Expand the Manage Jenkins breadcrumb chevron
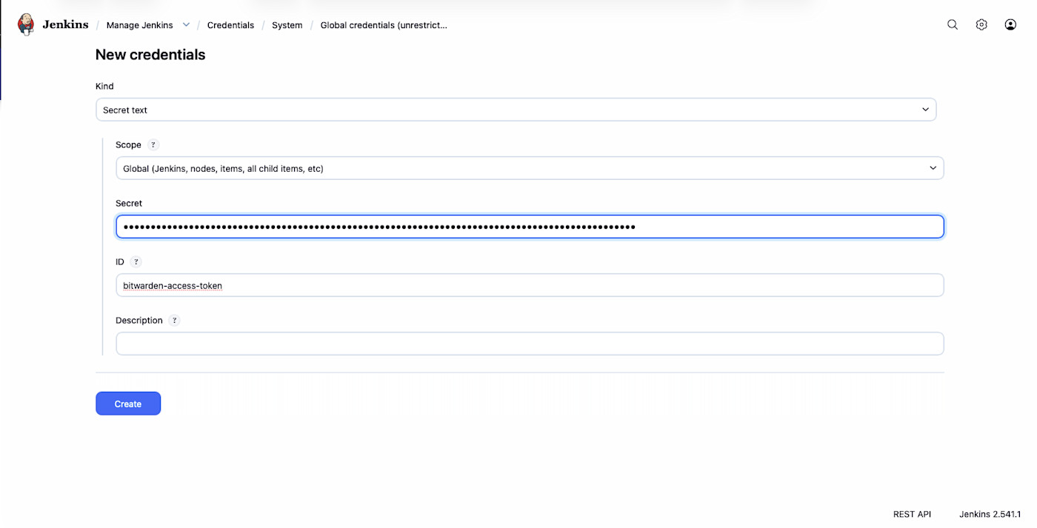 point(187,24)
